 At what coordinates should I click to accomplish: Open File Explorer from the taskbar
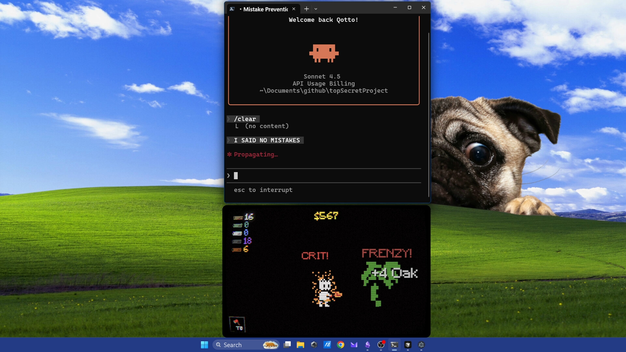click(x=300, y=345)
